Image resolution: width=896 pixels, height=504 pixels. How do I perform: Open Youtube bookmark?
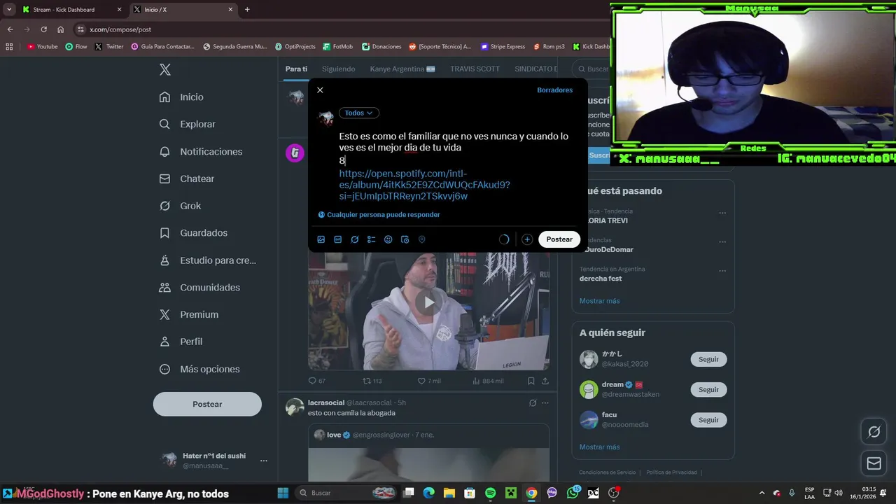[x=42, y=47]
